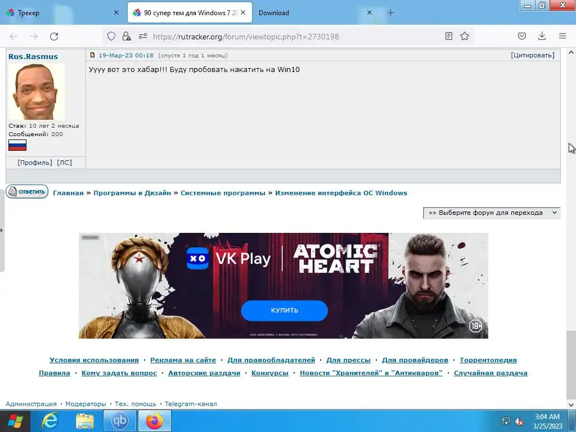Open Модераторы footer link
This screenshot has height=432, width=576.
point(85,404)
